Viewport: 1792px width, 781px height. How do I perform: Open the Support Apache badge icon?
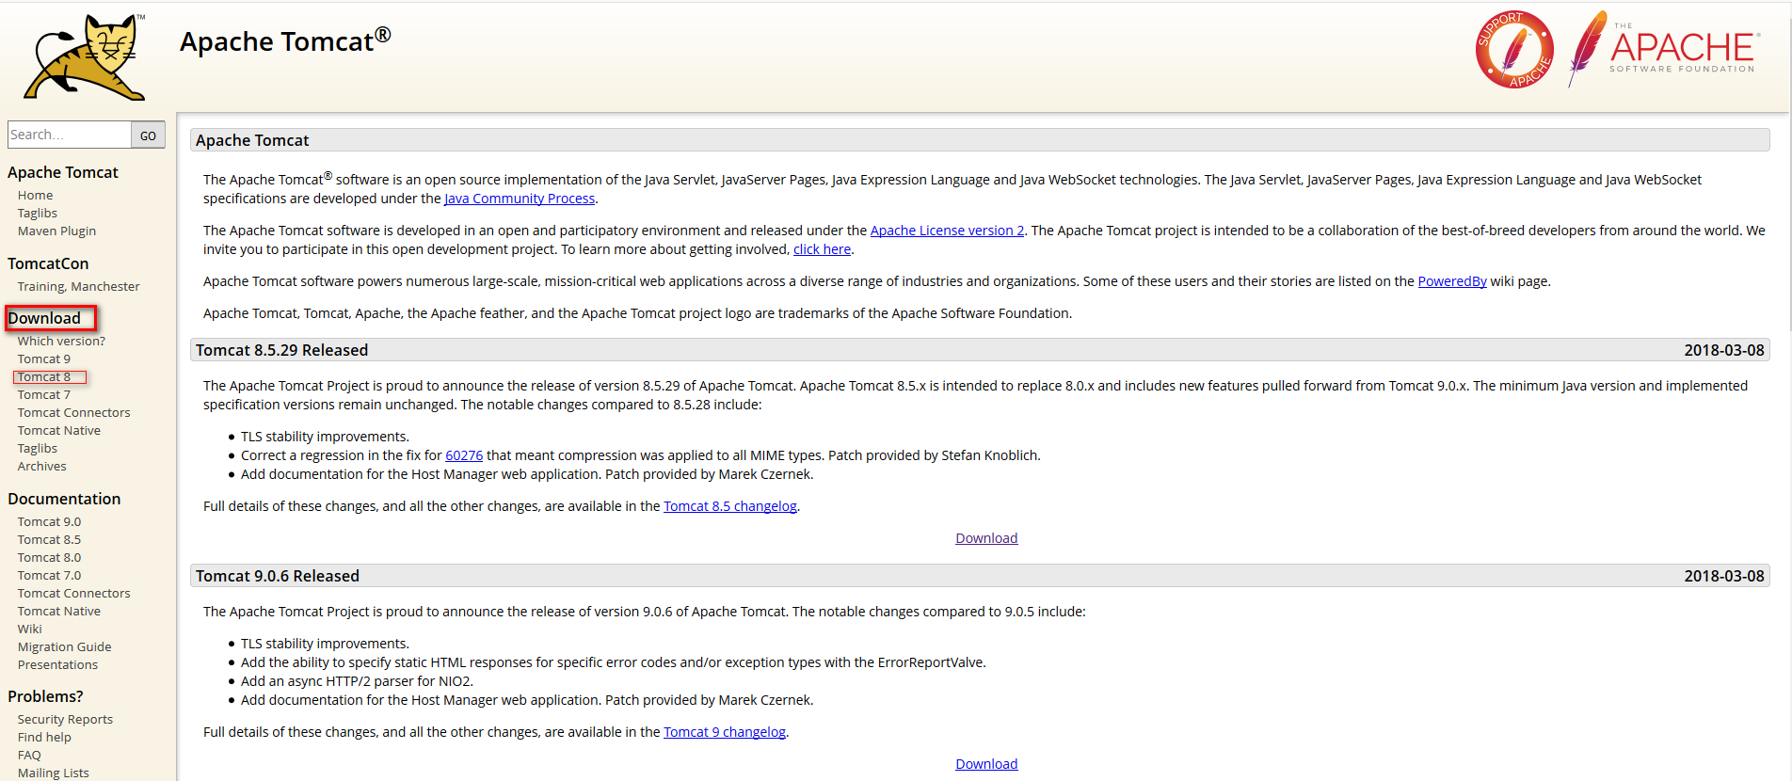[1514, 50]
